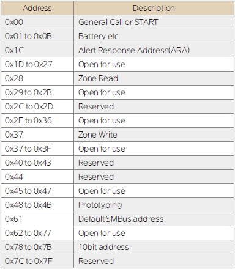Select the 0x01 to 0x0B cell
The width and height of the screenshot is (235, 269).
37,36
